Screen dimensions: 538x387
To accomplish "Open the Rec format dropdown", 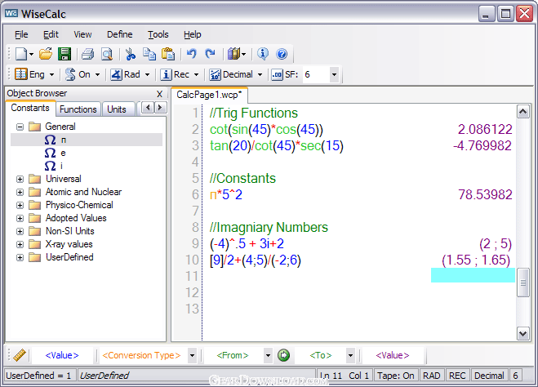I will pyautogui.click(x=196, y=74).
